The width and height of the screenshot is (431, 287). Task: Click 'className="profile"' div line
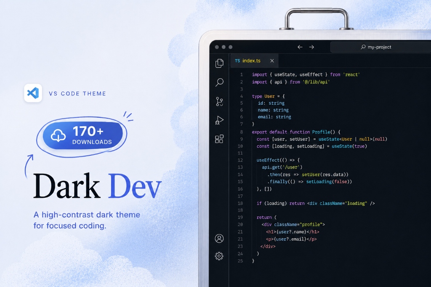[x=293, y=225]
